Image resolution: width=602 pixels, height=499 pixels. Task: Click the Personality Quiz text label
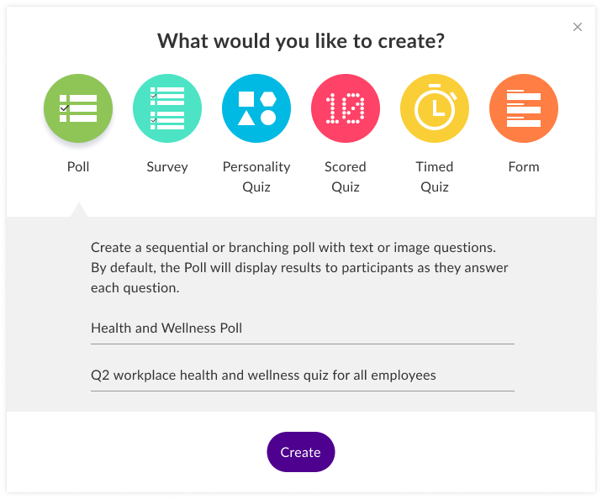tap(256, 176)
